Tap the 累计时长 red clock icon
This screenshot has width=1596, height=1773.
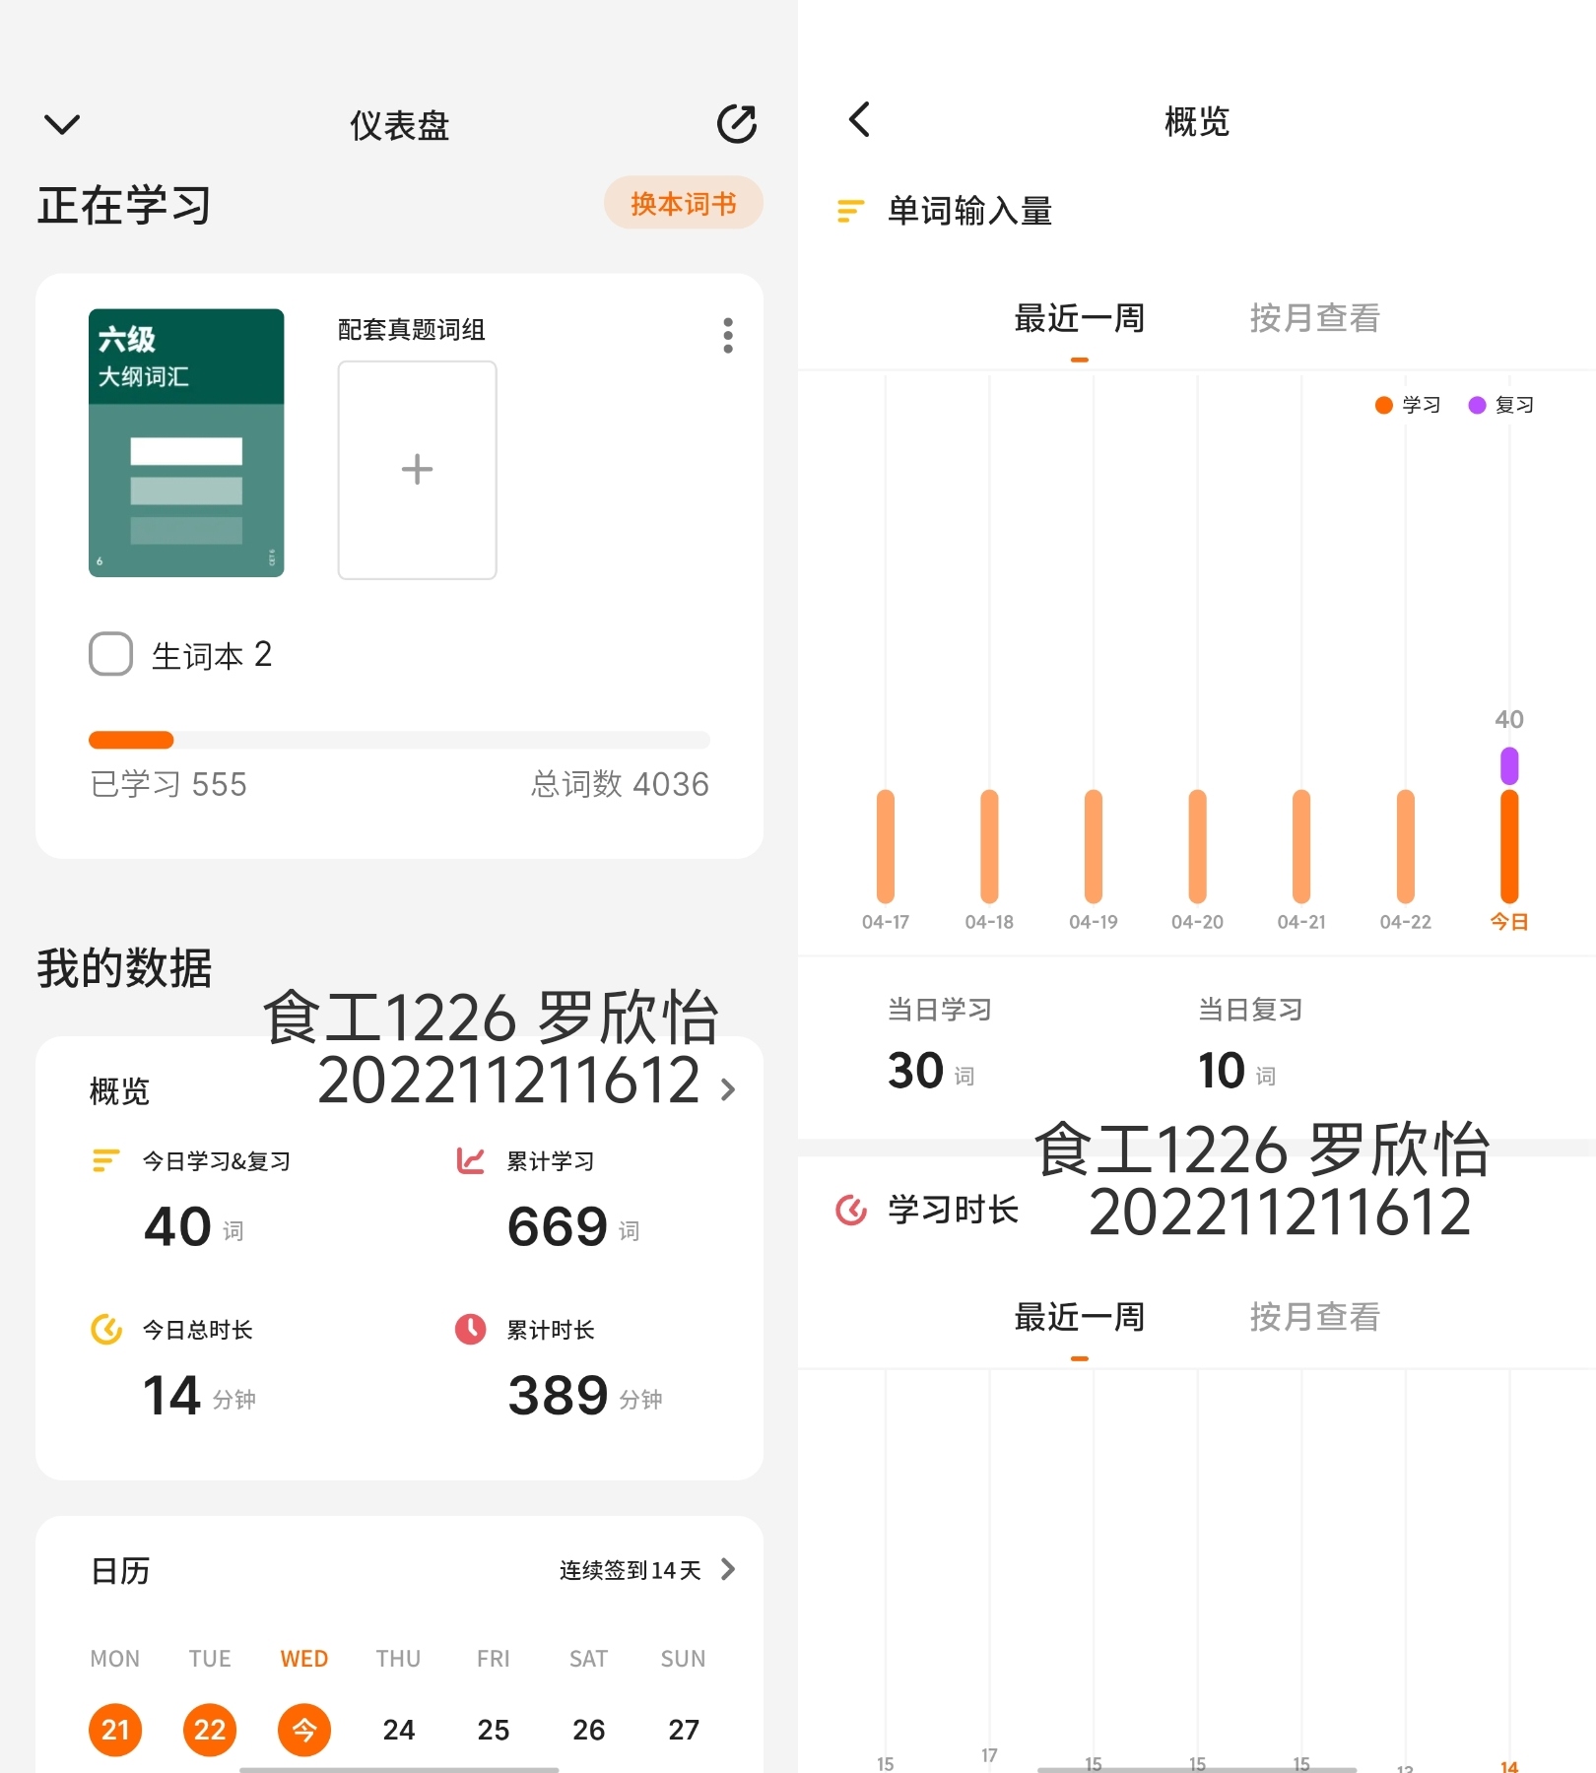coord(470,1330)
